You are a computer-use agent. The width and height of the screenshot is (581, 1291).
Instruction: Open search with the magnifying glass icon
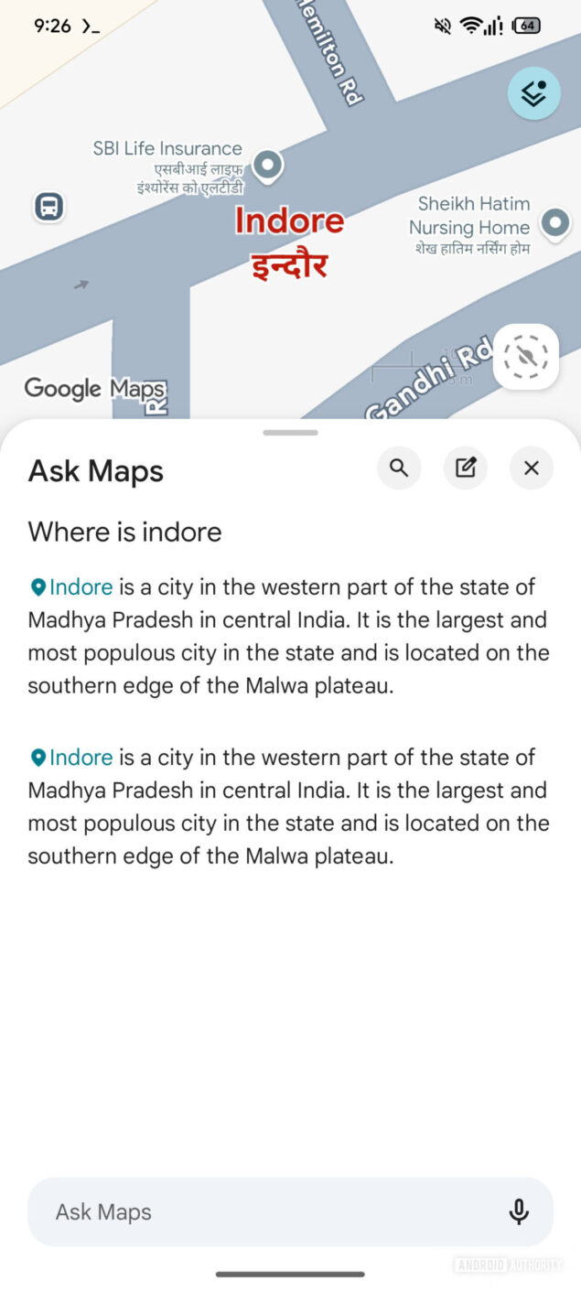399,468
